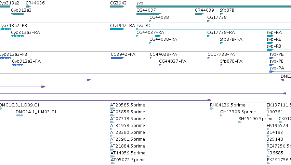Select the svp-RE transcript label

click(274, 39)
